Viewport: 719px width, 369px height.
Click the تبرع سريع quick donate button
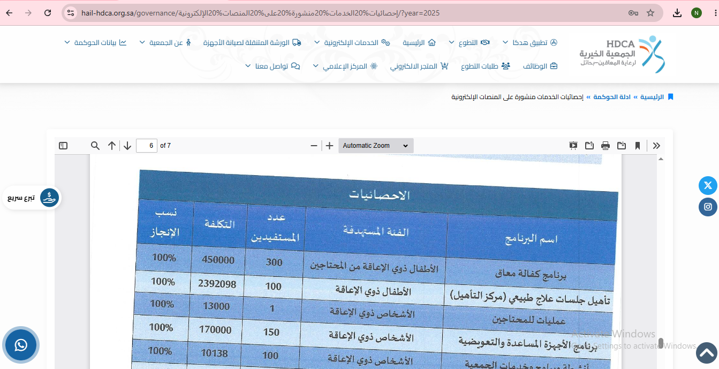tap(32, 198)
